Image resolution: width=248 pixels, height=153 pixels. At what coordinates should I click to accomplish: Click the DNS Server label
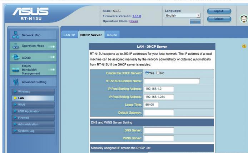point(133,130)
